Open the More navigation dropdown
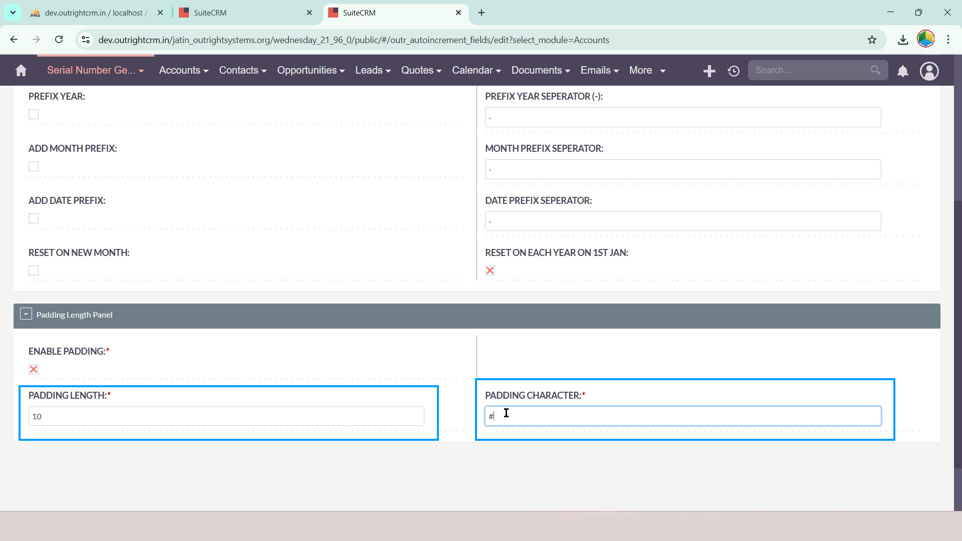Image resolution: width=962 pixels, height=541 pixels. [x=647, y=71]
